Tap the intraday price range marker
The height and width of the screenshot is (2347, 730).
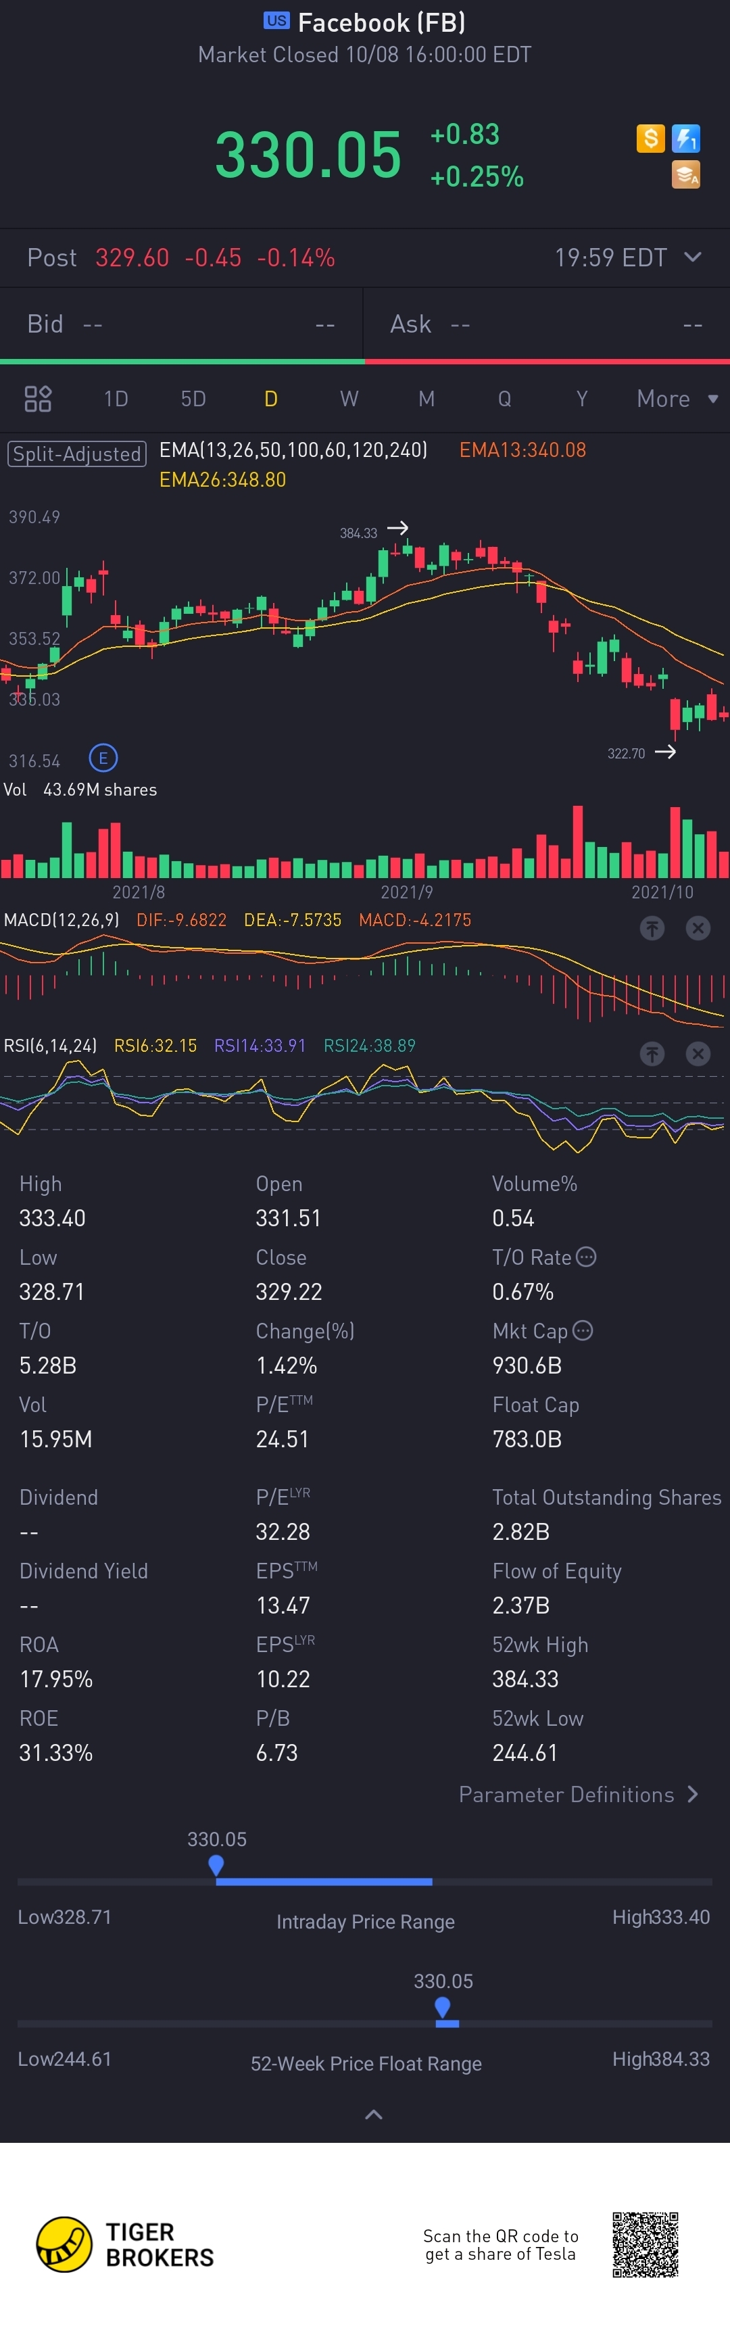click(x=216, y=1866)
